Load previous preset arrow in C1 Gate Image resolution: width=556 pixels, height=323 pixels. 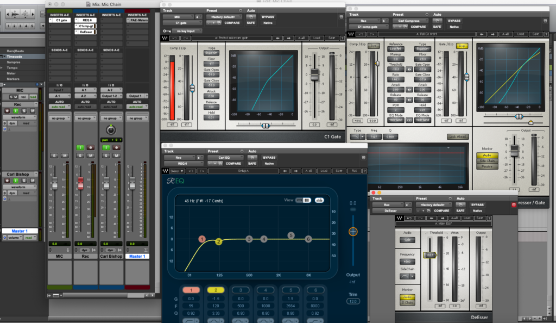[x=277, y=38]
